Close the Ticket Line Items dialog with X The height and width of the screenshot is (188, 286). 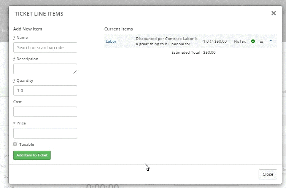tap(273, 13)
